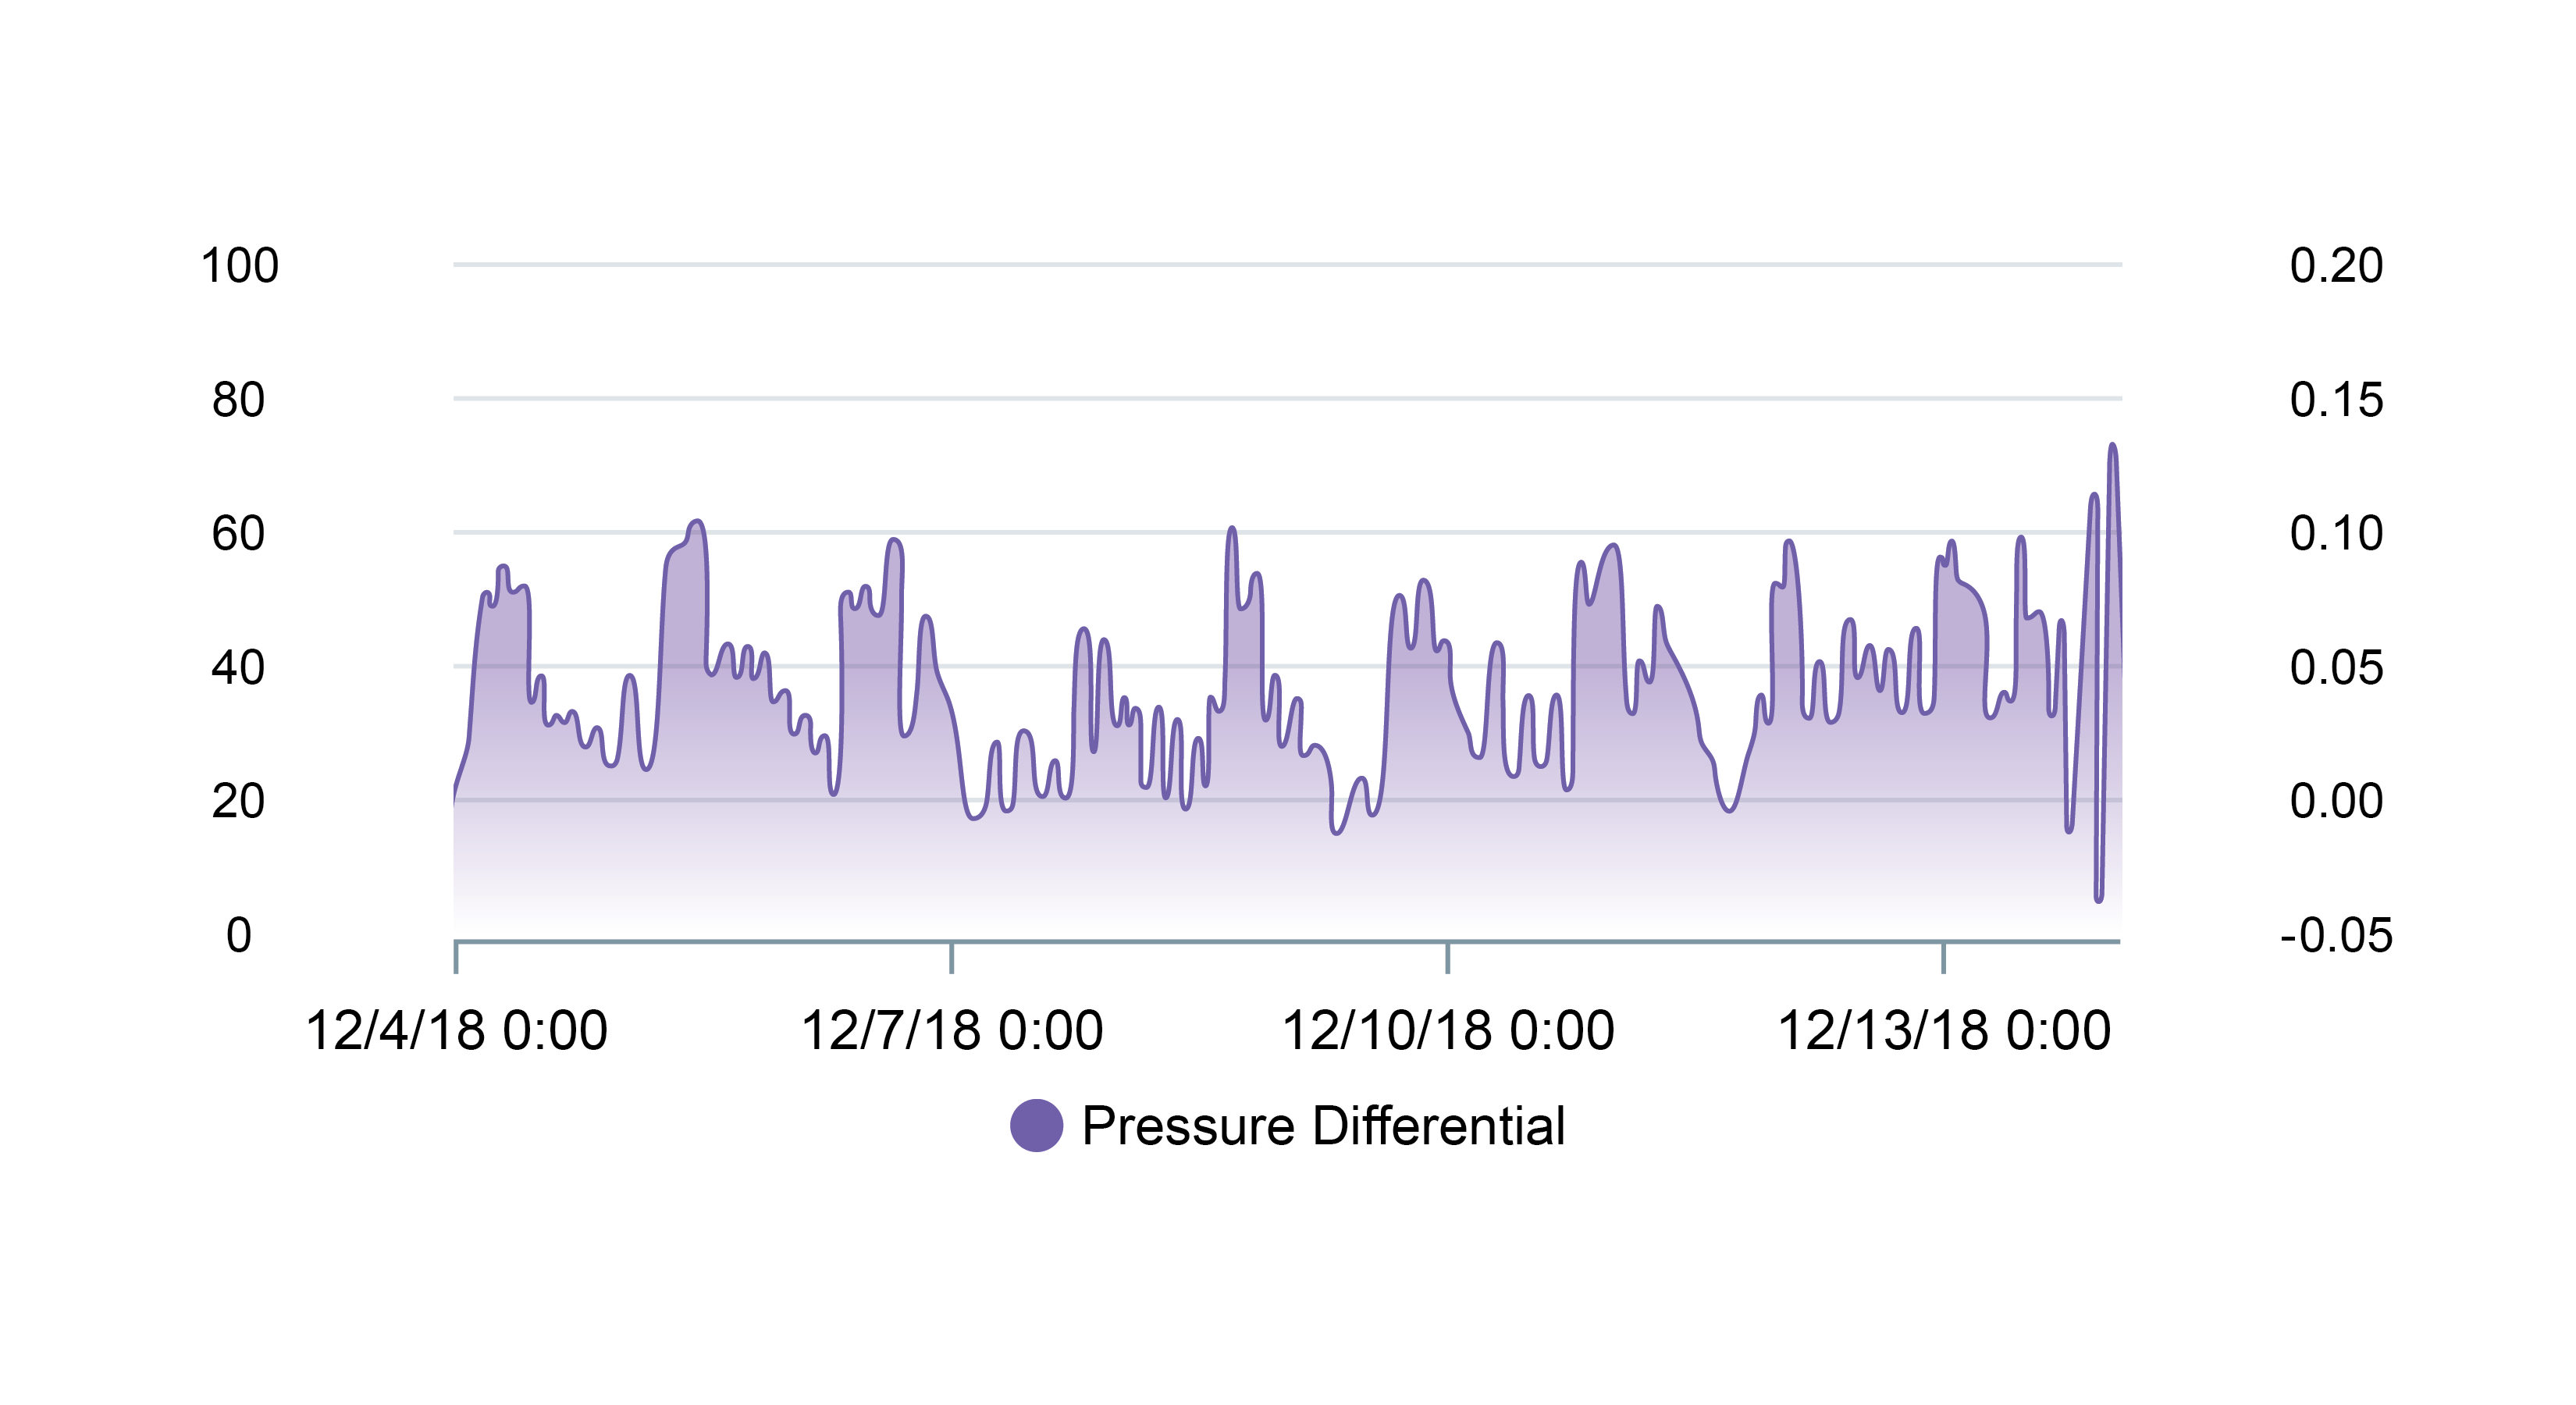Click the '12/4/18 0:00' x-axis label

point(456,1030)
